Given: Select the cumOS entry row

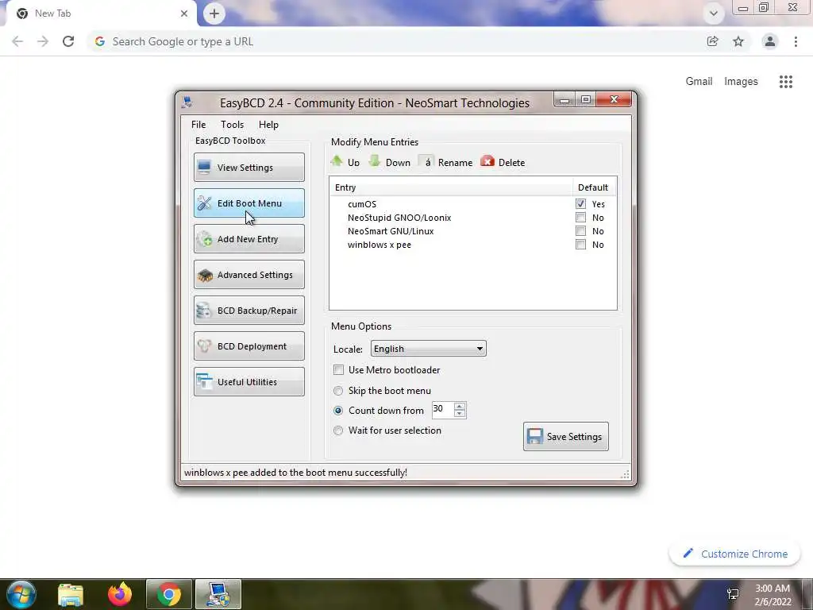Looking at the screenshot, I should tap(473, 204).
